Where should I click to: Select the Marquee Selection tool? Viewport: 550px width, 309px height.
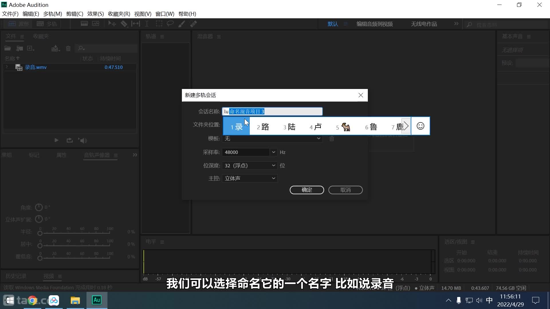159,24
